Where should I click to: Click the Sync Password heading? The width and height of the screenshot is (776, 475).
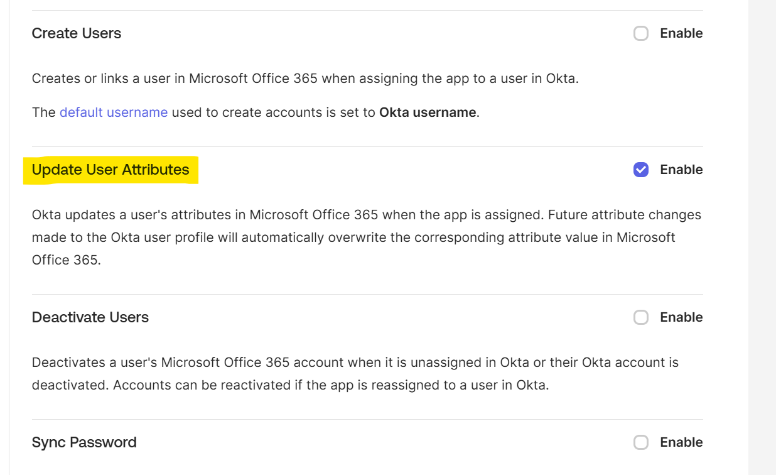point(84,442)
